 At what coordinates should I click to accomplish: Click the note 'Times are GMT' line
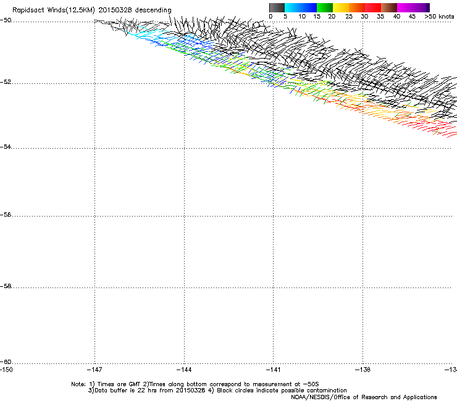195,384
